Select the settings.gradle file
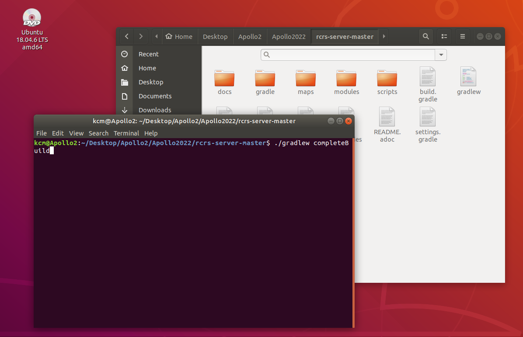 click(x=428, y=125)
